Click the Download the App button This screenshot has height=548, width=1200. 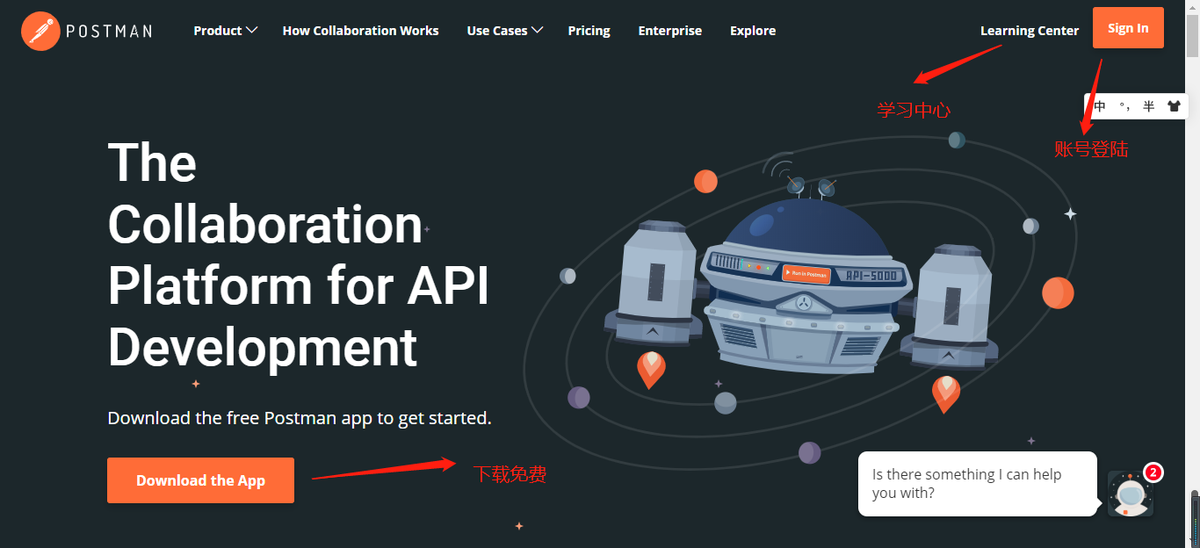(200, 480)
